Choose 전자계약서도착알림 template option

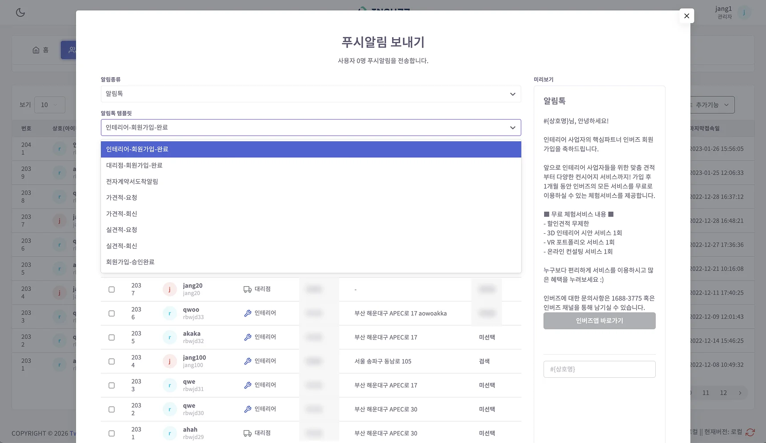pos(311,181)
